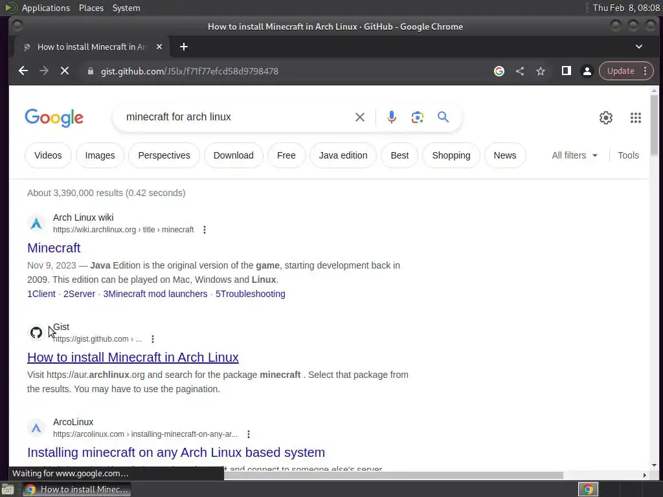
Task: Clear the search query with X
Action: pyautogui.click(x=360, y=117)
